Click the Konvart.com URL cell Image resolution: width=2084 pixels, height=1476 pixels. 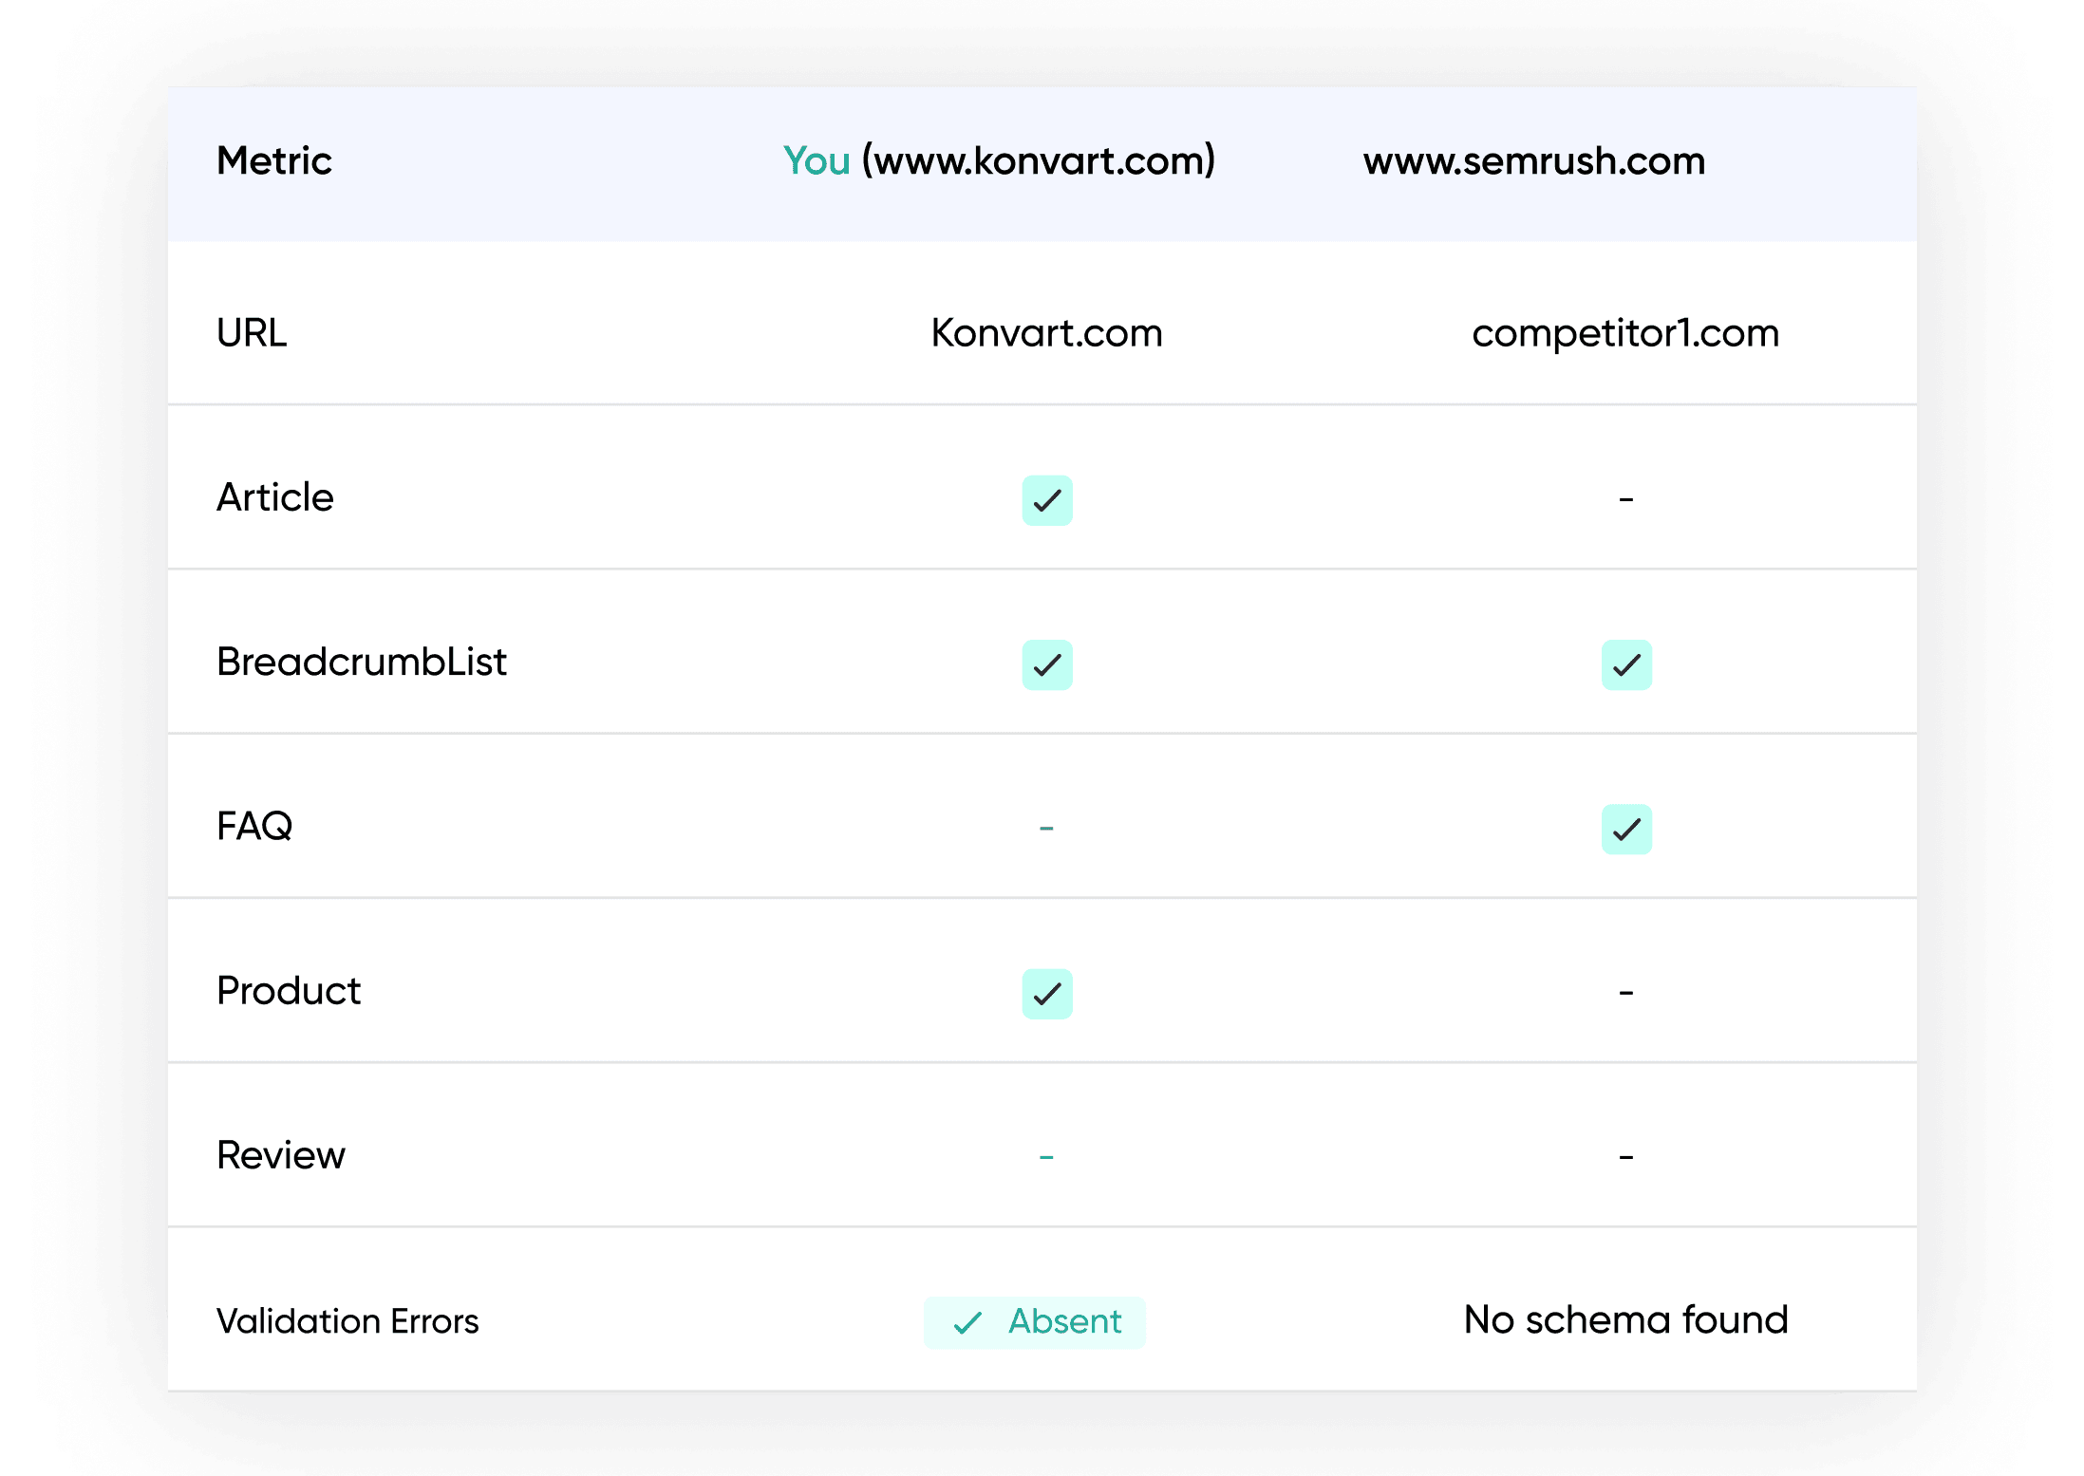1046,333
